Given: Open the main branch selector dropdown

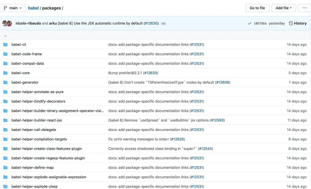Looking at the screenshot, I should pos(13,8).
